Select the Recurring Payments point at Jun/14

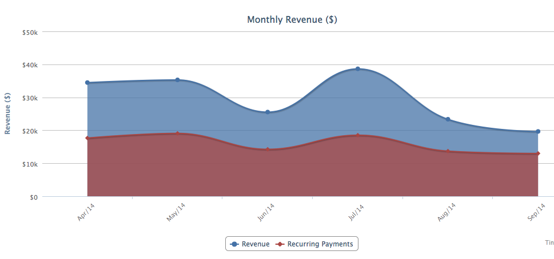(268, 149)
